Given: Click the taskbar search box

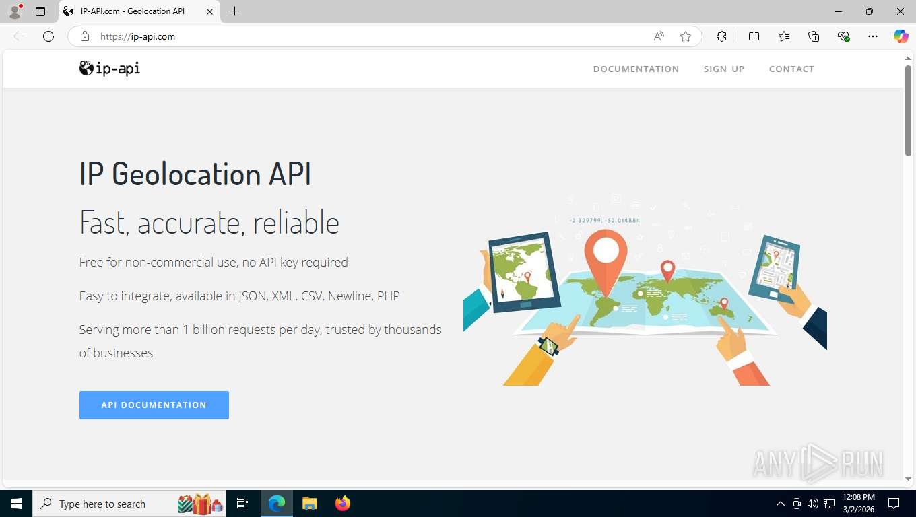Looking at the screenshot, I should coord(129,504).
